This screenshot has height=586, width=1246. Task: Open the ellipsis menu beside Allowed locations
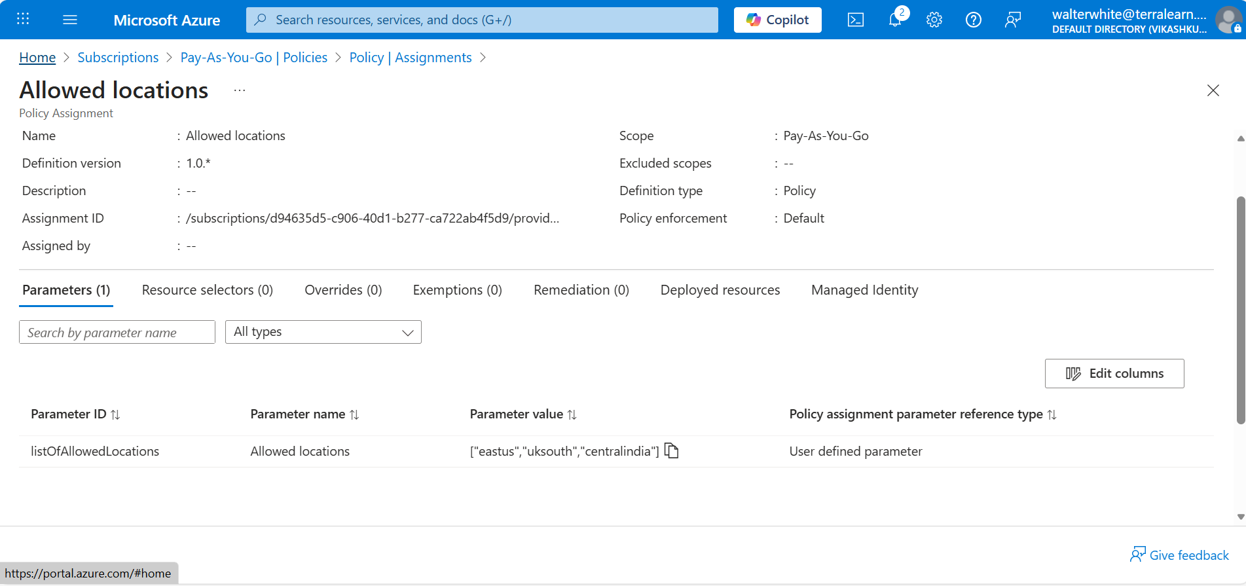pos(240,90)
